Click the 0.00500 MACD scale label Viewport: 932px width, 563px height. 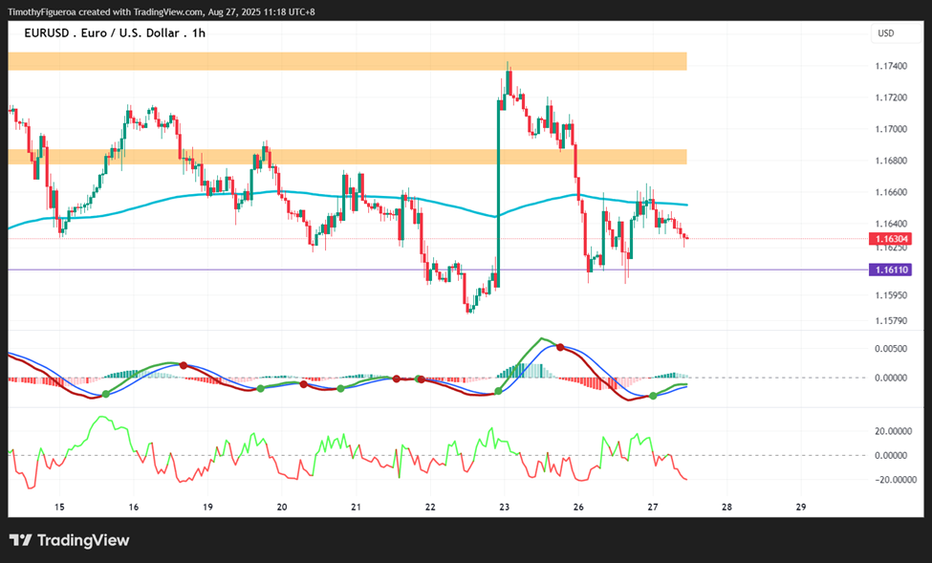click(x=891, y=349)
